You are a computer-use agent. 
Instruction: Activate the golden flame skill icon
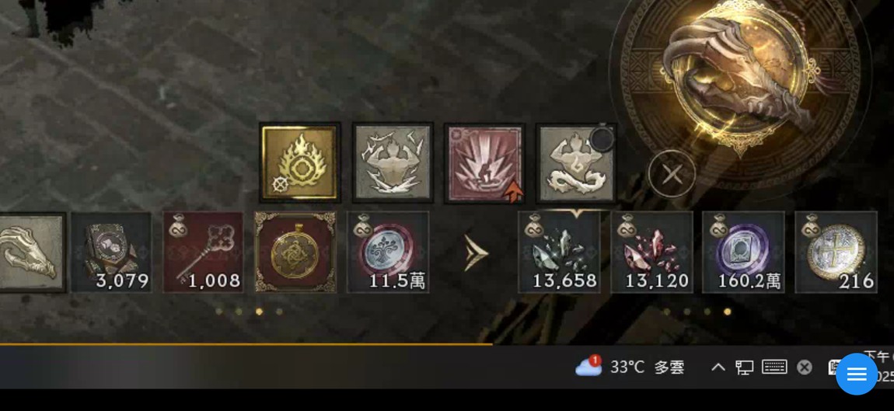coord(299,162)
